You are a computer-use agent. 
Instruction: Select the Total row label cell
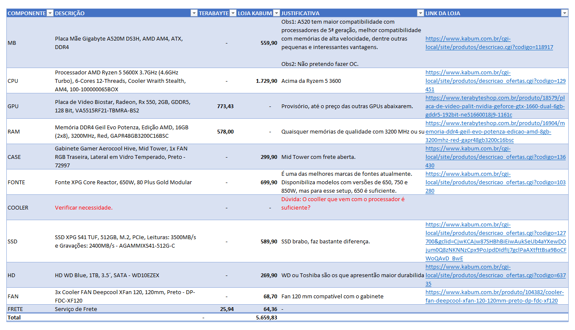(x=30, y=317)
